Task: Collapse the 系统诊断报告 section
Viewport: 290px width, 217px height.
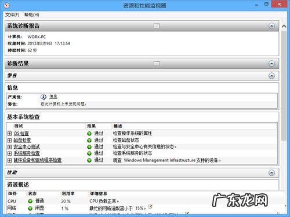Action: pyautogui.click(x=271, y=26)
